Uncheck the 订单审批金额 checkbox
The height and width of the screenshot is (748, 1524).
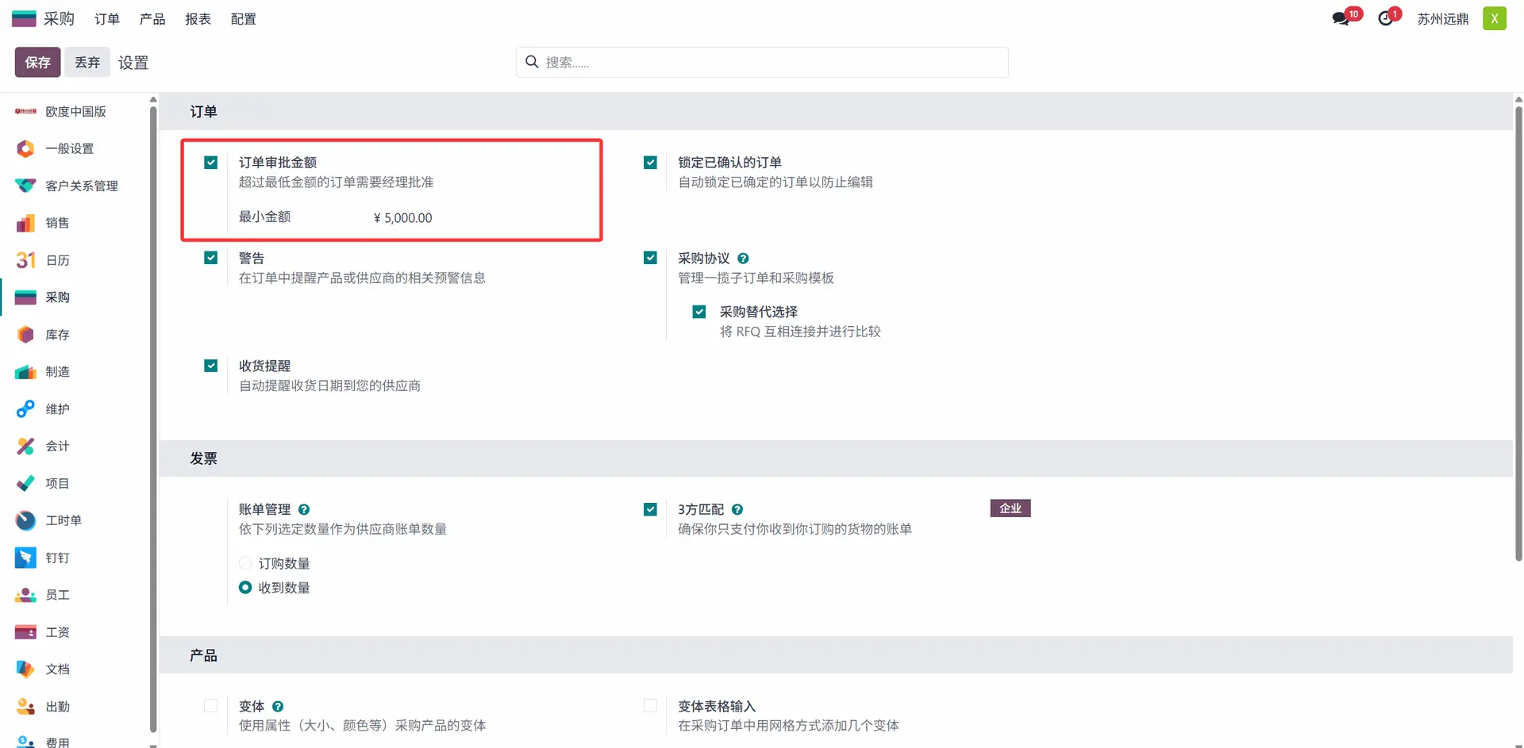click(210, 163)
